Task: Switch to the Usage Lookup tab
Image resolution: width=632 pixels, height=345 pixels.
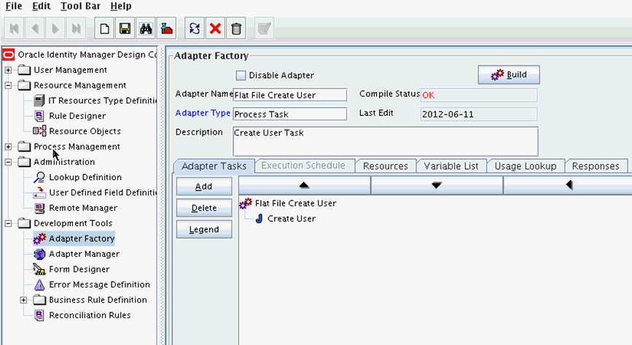Action: point(525,166)
